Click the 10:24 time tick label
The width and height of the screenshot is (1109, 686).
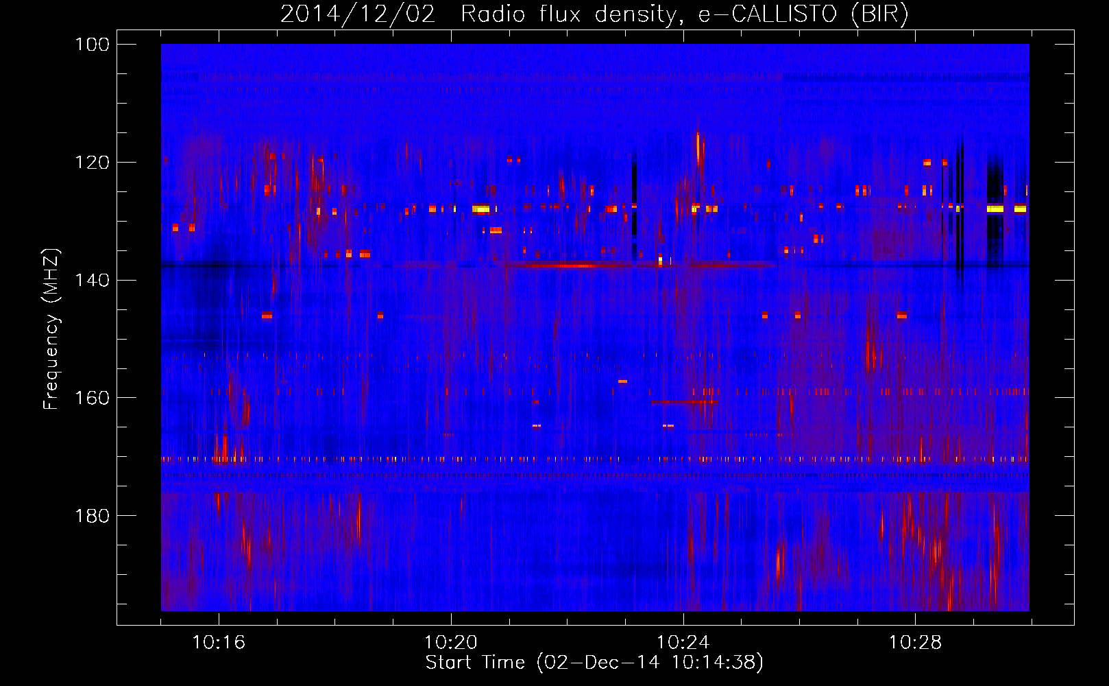coord(683,643)
